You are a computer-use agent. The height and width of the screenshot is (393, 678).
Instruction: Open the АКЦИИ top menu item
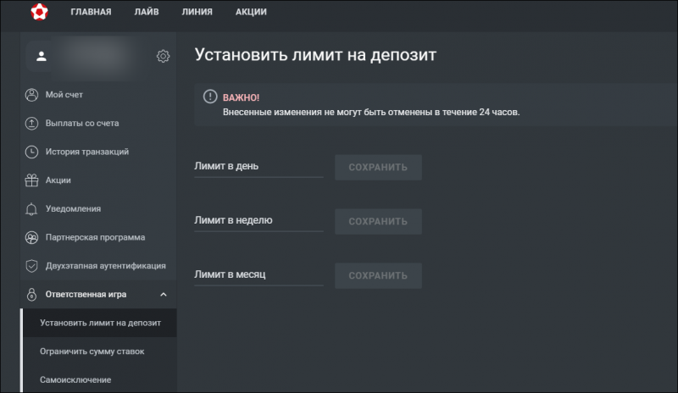tap(251, 12)
